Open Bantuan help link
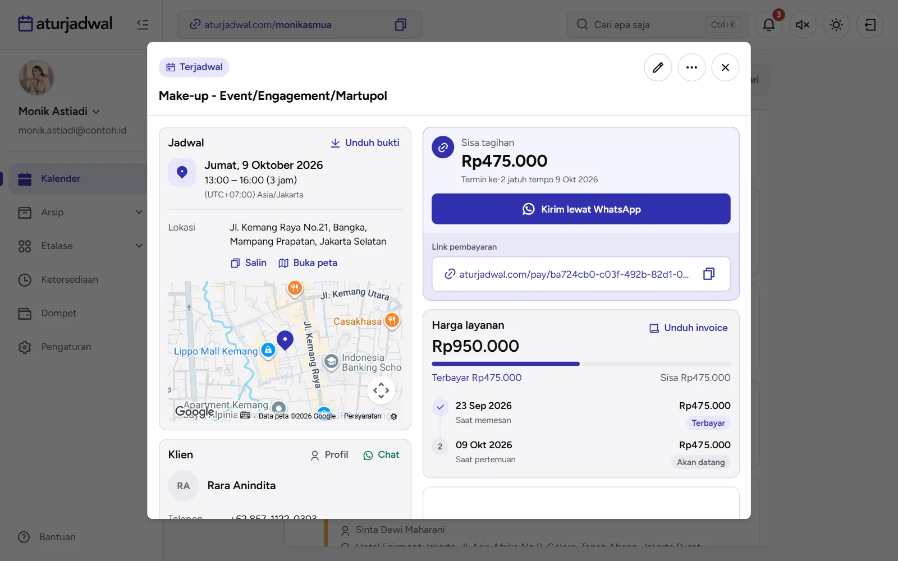This screenshot has width=898, height=561. [x=47, y=537]
